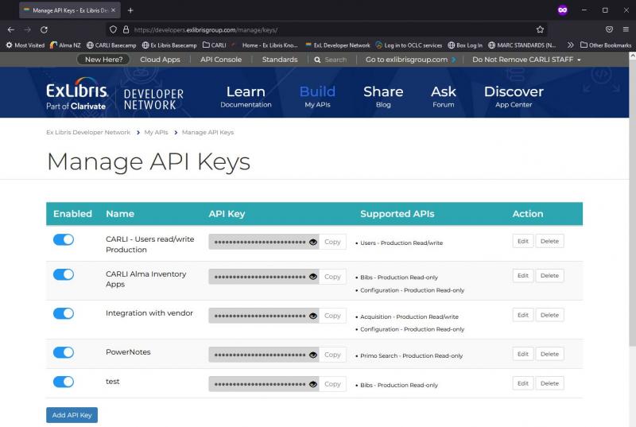Image resolution: width=636 pixels, height=427 pixels.
Task: Open the Share Blog menu
Action: (383, 96)
